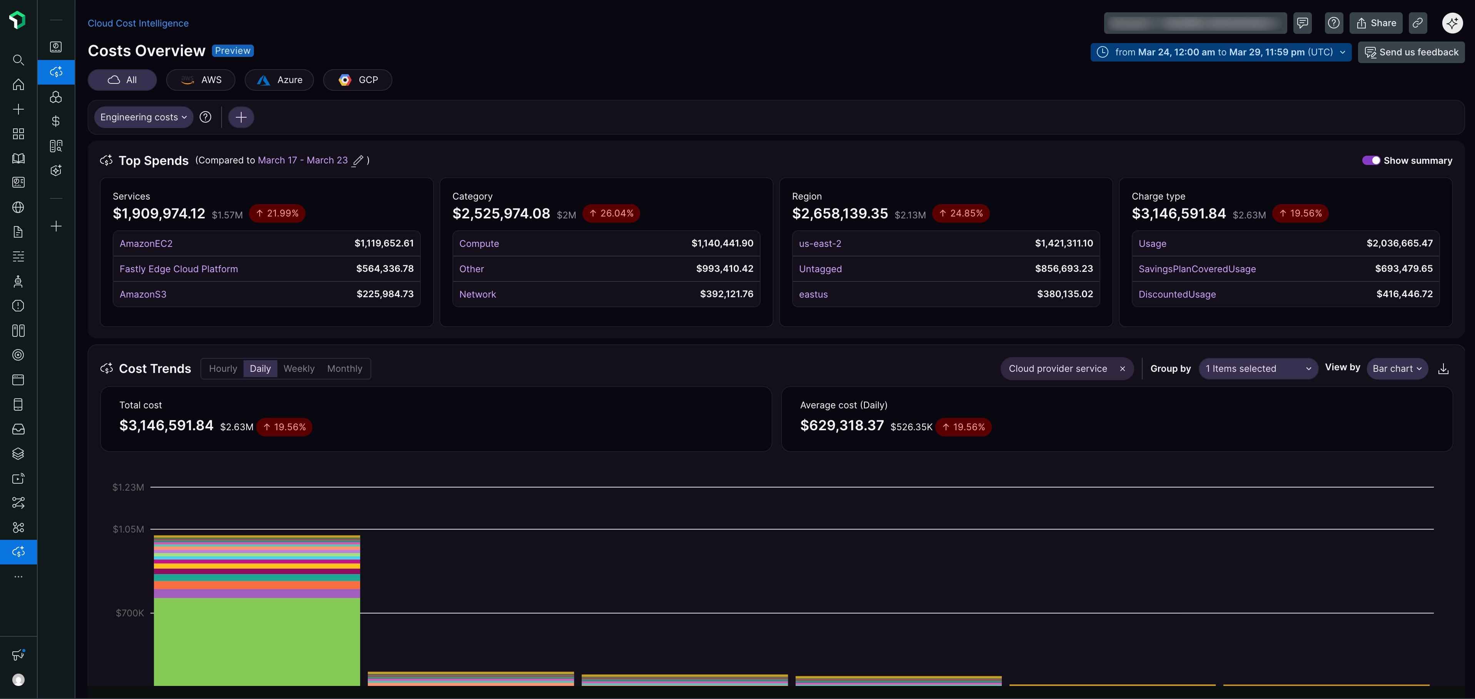The height and width of the screenshot is (699, 1475).
Task: Open the Engineering costs dropdown
Action: click(x=144, y=117)
